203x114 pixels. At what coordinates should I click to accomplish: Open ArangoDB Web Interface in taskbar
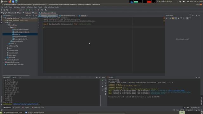pos(35,113)
